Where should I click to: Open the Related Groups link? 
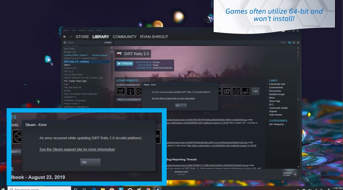(277, 94)
